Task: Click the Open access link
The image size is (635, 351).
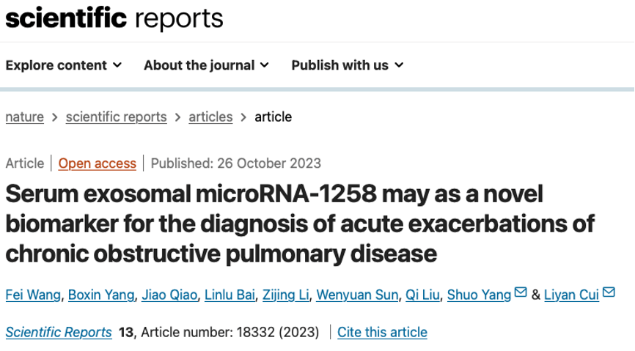Action: pos(98,163)
